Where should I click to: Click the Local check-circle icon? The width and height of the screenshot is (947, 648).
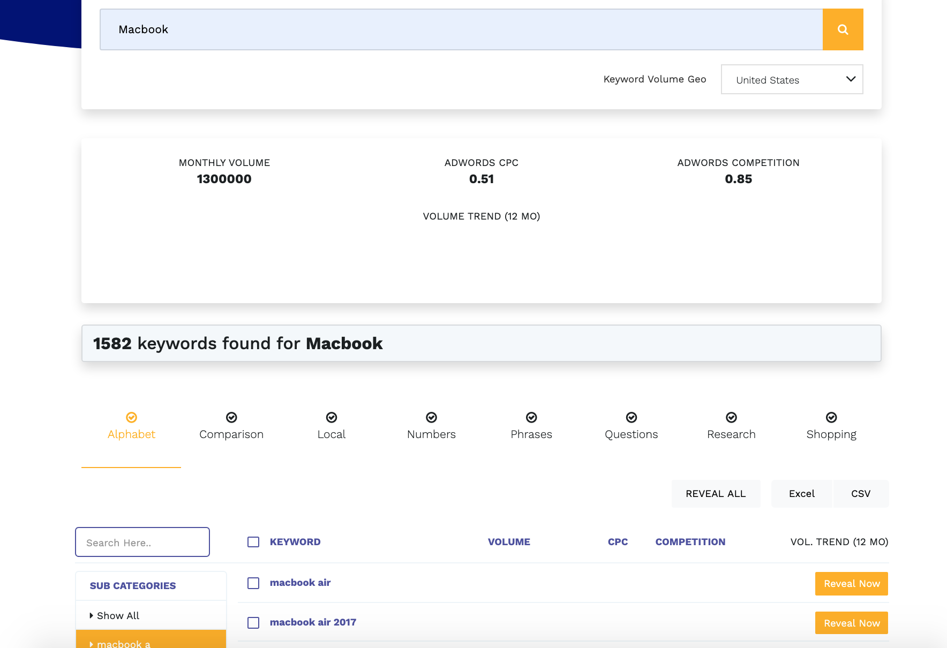(x=332, y=417)
